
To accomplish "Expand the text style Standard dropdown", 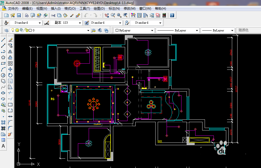I will (40, 23).
